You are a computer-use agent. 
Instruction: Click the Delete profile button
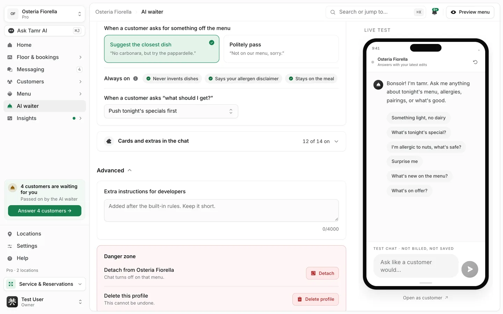[x=315, y=299]
